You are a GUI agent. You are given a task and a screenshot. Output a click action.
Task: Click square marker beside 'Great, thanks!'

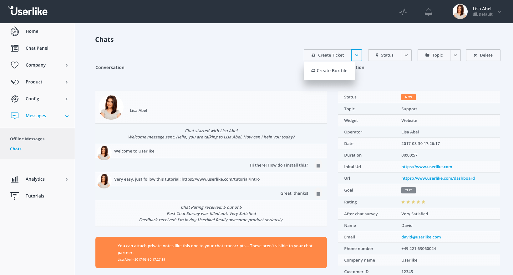(318, 194)
